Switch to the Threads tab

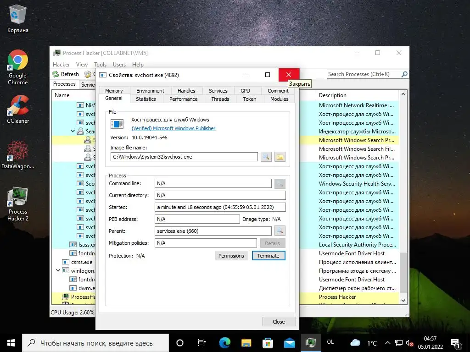click(220, 99)
